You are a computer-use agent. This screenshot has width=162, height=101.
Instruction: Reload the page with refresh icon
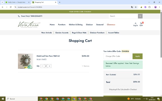[x=11, y=7]
